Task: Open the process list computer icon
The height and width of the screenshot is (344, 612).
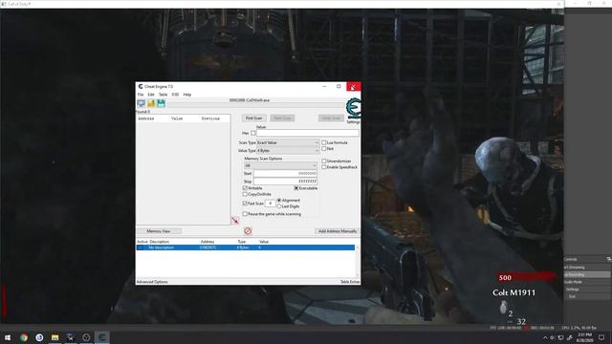Action: point(141,103)
